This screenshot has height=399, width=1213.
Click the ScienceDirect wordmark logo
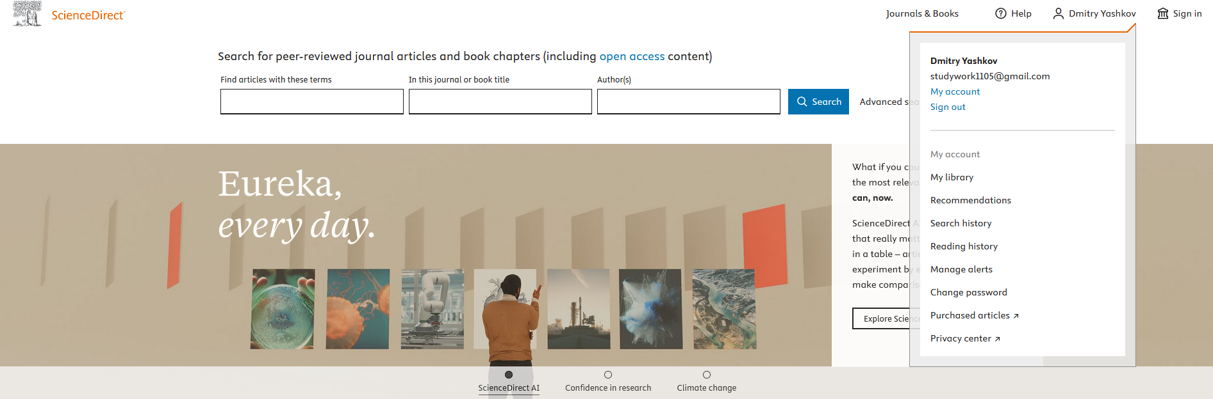88,15
